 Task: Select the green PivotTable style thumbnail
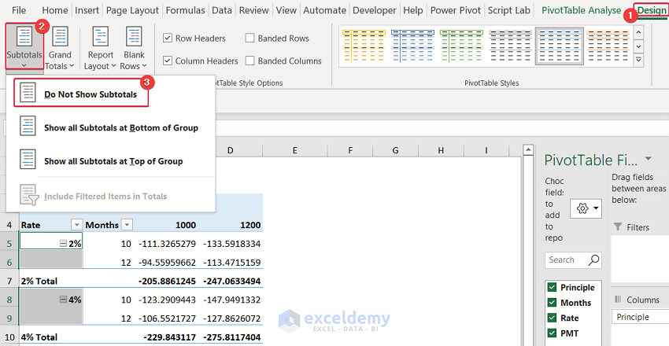tap(461, 45)
